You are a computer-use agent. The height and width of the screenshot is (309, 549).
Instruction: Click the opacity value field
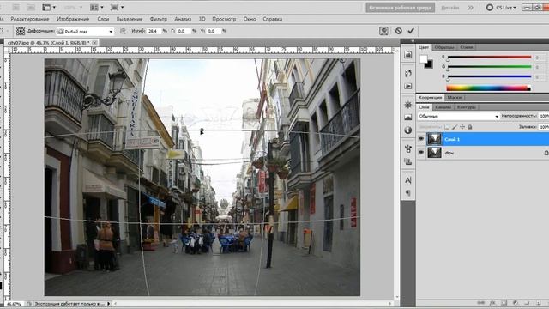(544, 116)
